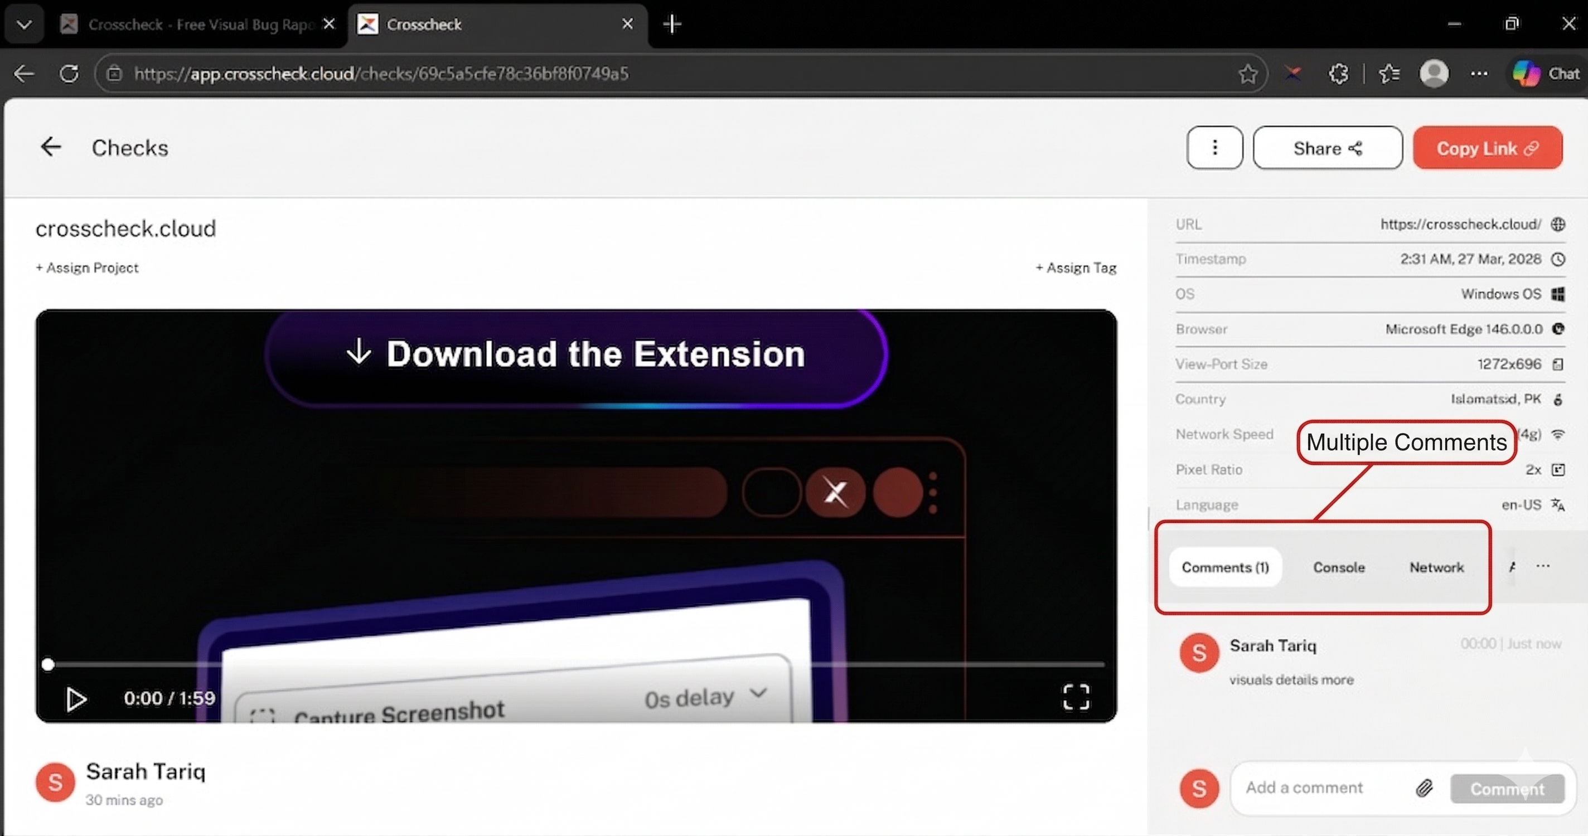Refresh the browser page

[x=69, y=74]
